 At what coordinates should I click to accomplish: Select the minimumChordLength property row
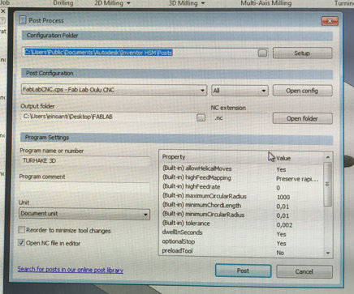(242, 206)
